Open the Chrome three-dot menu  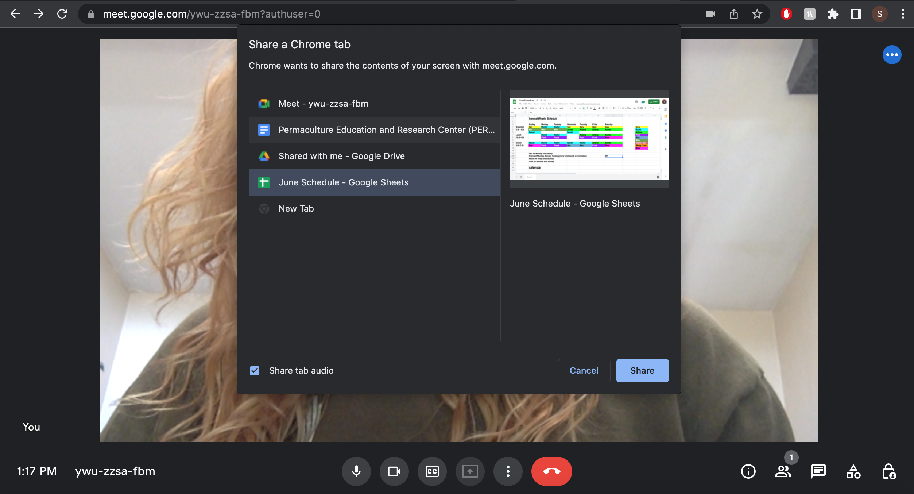(x=903, y=14)
